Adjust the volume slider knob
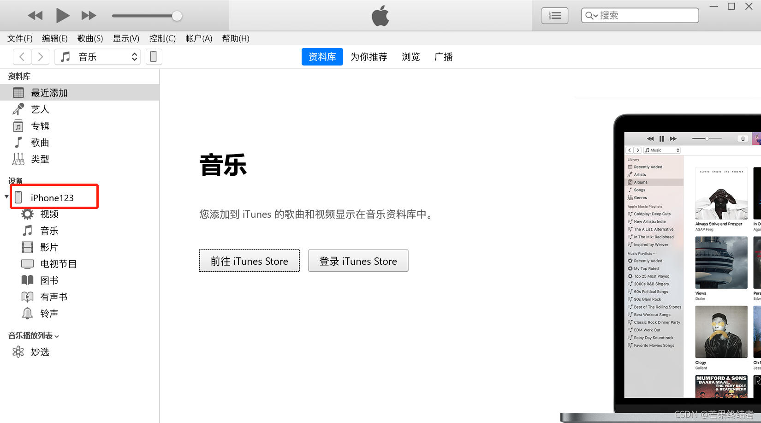 coord(177,16)
